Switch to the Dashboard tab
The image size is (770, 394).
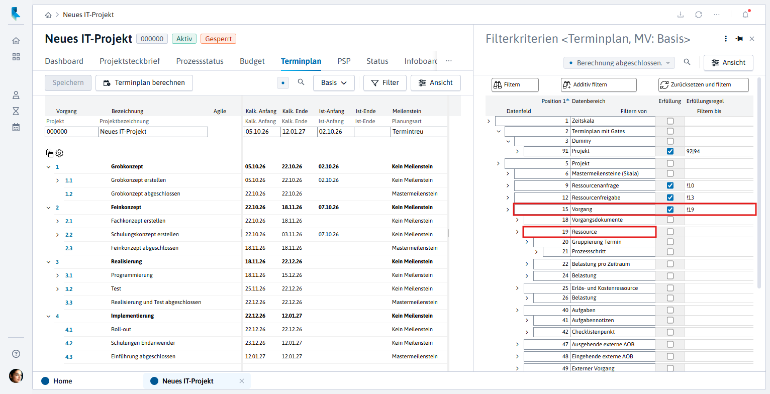64,61
